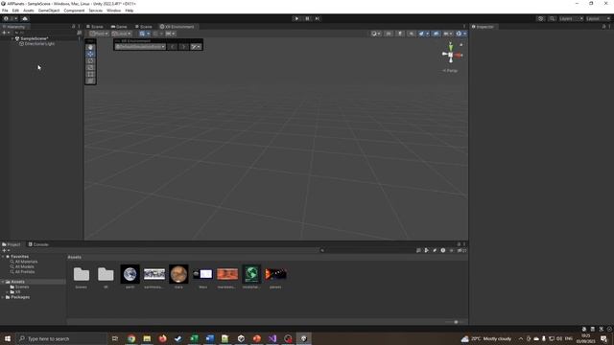The width and height of the screenshot is (614, 345).
Task: Click the Pause button in the toolbar
Action: pos(307,18)
